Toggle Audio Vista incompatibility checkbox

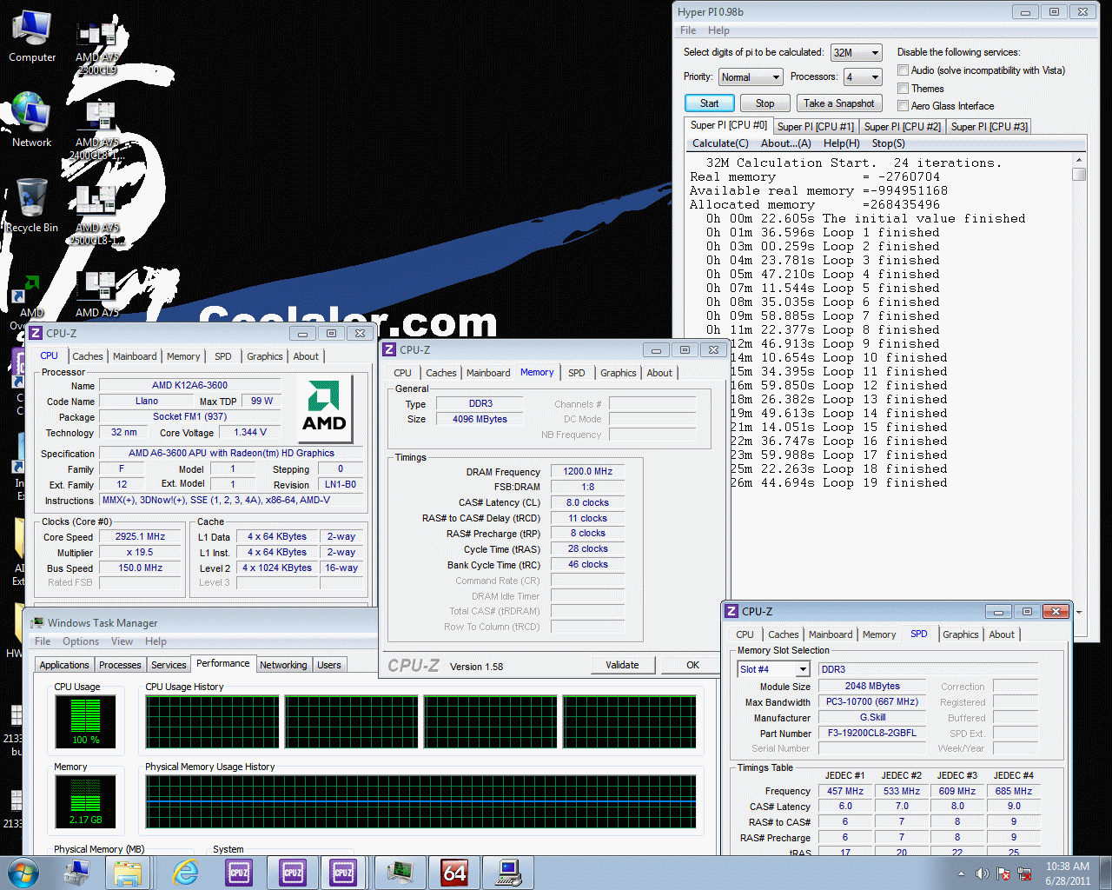pos(903,70)
